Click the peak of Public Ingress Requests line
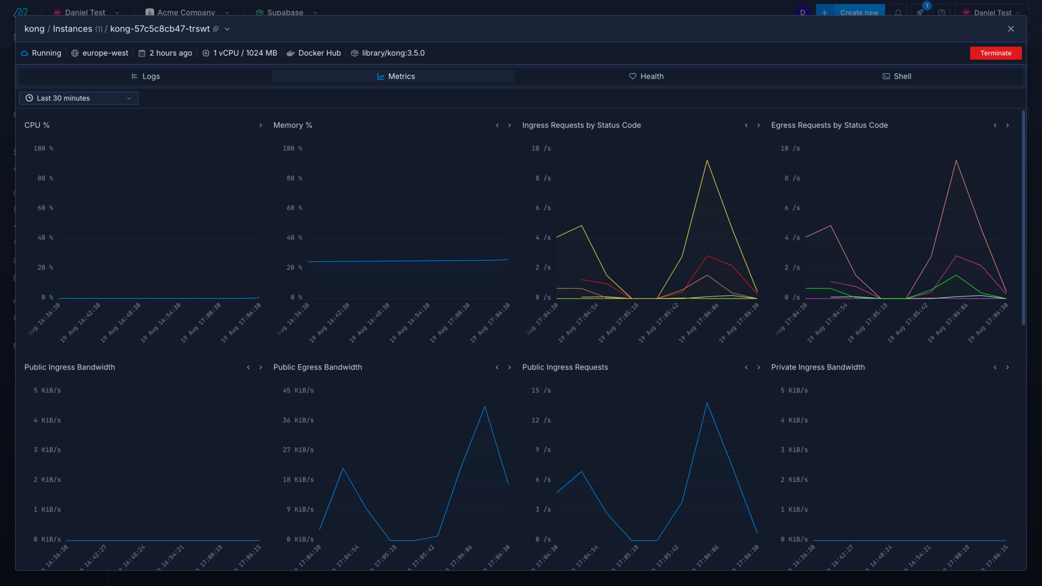 point(707,403)
